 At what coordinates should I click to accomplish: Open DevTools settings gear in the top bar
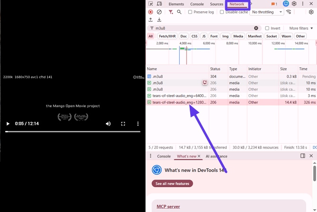[x=294, y=4]
